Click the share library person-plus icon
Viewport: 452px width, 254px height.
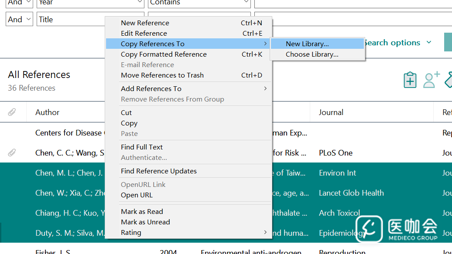431,80
